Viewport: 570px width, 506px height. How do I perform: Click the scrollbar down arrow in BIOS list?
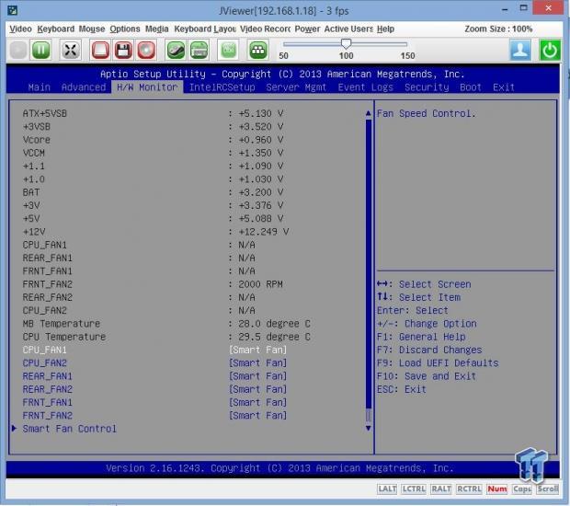(369, 428)
